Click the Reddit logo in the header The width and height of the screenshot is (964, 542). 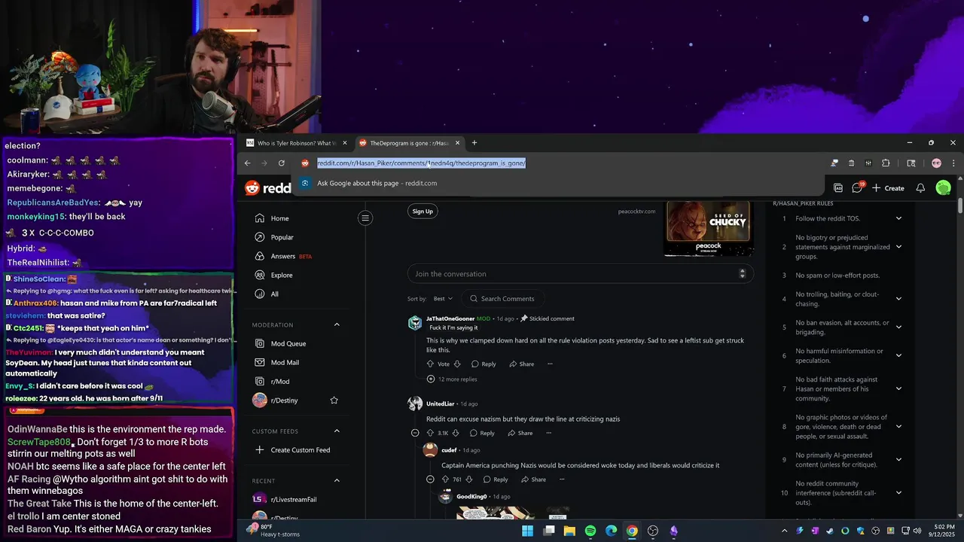(x=268, y=188)
